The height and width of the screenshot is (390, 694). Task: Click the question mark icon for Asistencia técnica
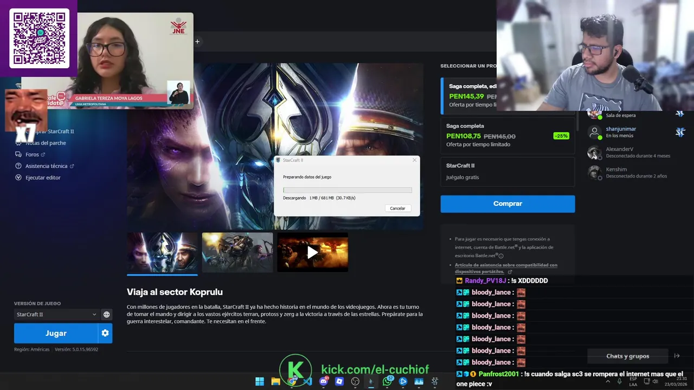click(18, 166)
